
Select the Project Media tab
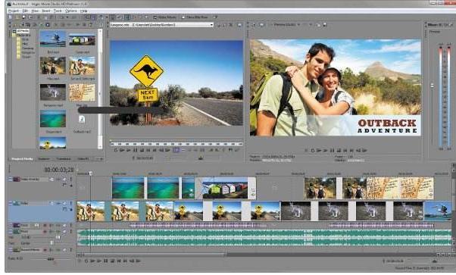[23, 159]
